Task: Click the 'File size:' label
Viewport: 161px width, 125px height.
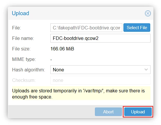Action: click(x=21, y=49)
